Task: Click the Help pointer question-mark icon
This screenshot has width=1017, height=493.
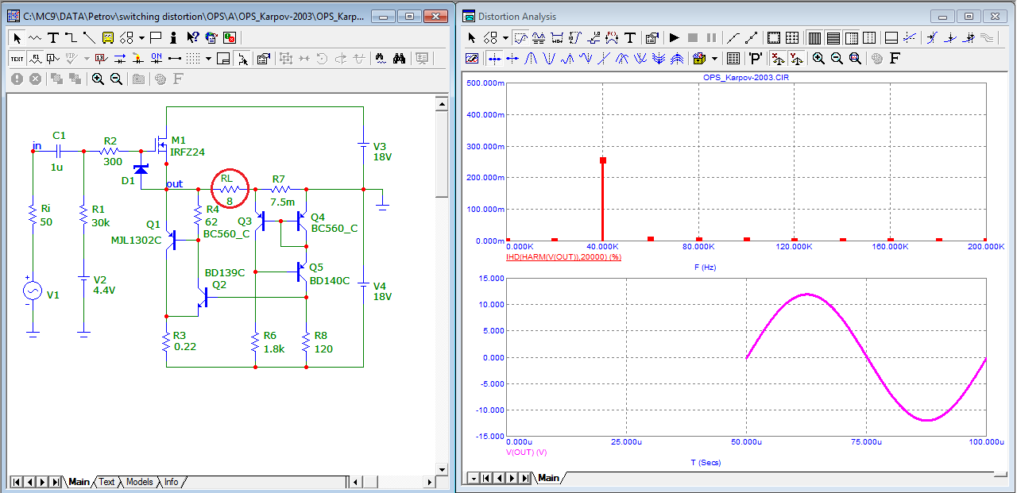Action: tap(192, 37)
